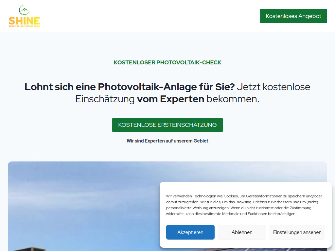
Task: Accept cookies via Akzeptieren
Action: click(190, 232)
